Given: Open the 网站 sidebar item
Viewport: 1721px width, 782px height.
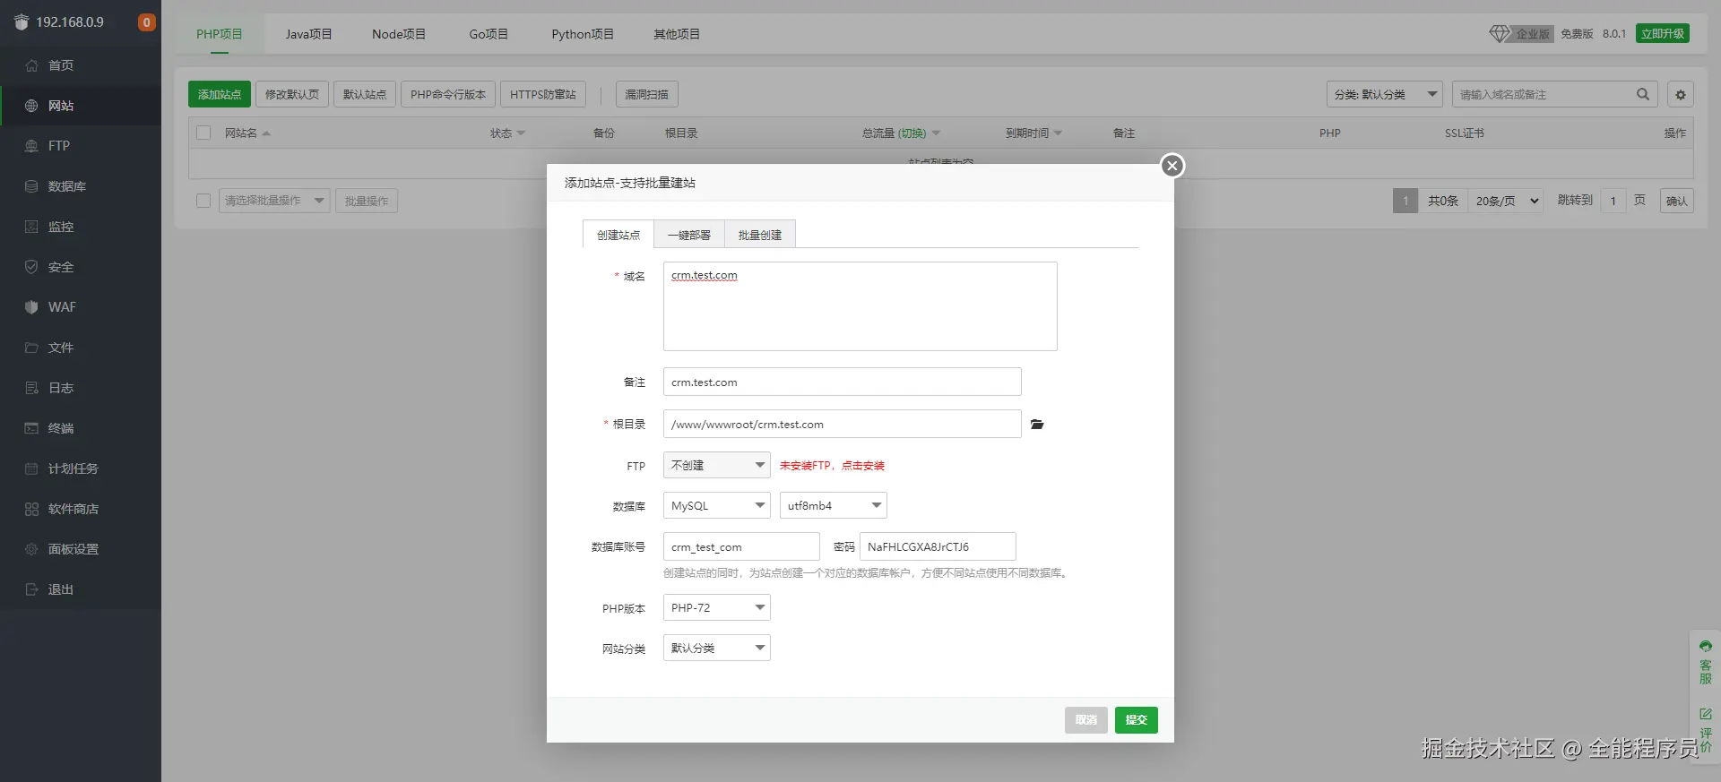Looking at the screenshot, I should coord(81,106).
